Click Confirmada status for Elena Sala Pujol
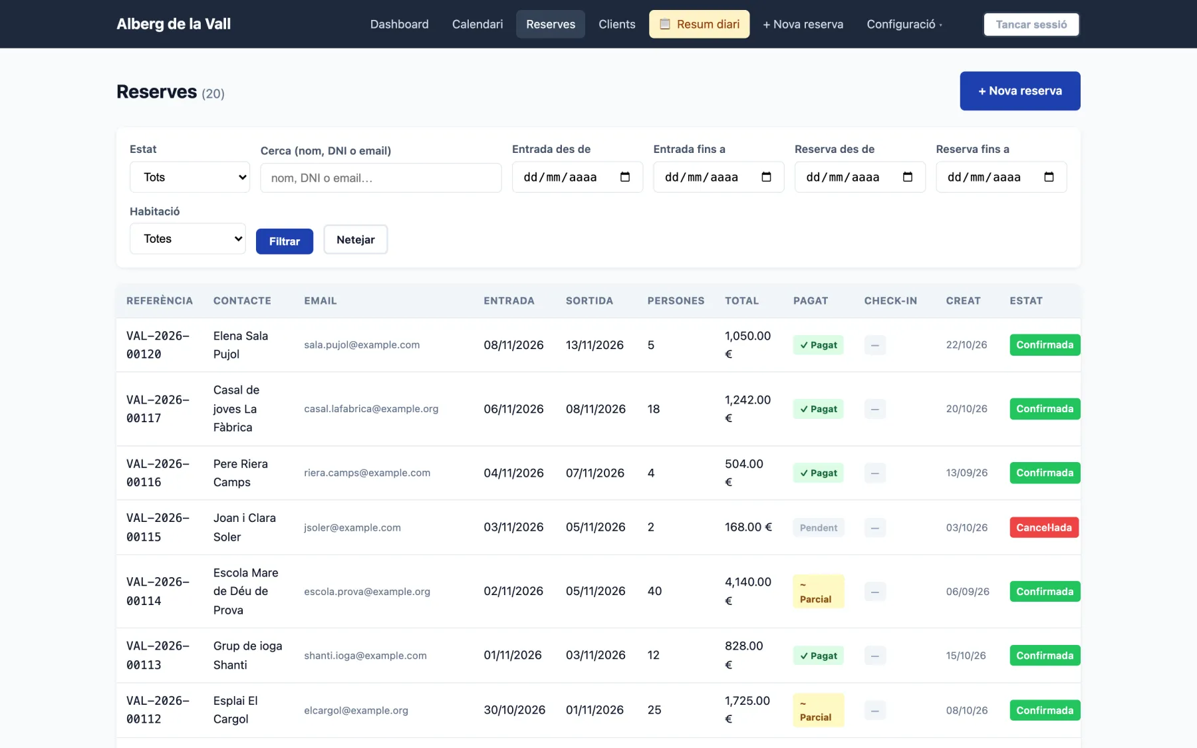The image size is (1197, 748). [1045, 344]
